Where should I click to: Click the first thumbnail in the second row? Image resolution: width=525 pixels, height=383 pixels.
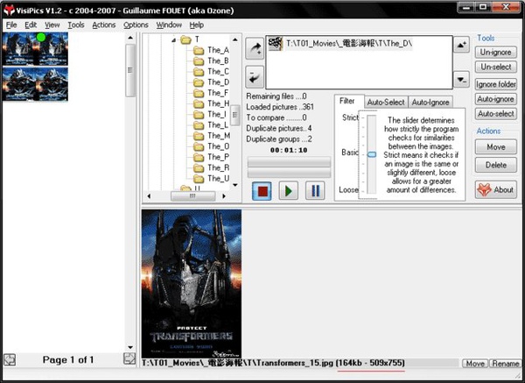click(18, 84)
